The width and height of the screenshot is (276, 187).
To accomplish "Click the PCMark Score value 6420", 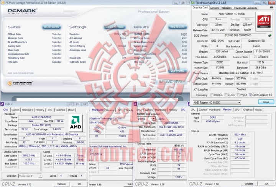I will click(184, 34).
